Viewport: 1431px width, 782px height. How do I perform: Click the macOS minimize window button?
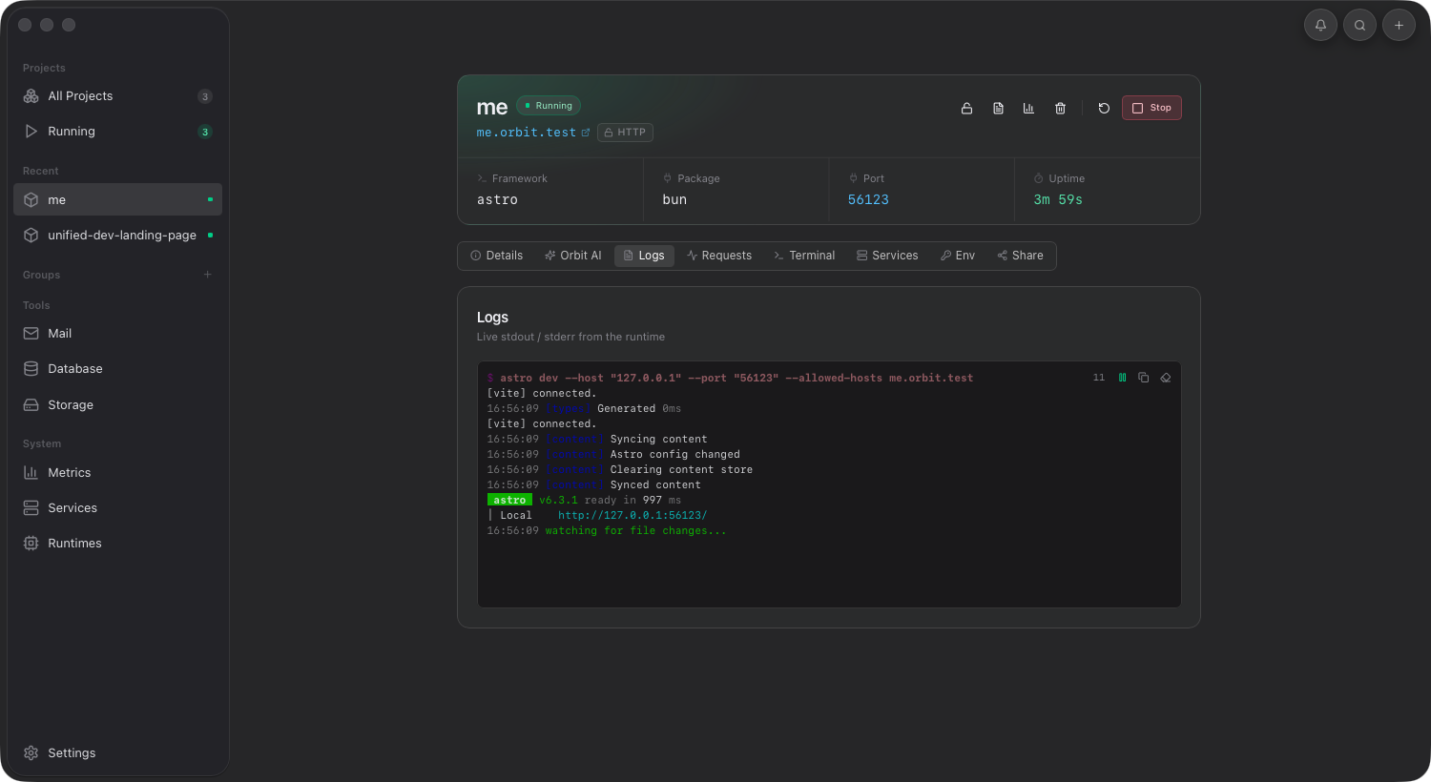47,25
